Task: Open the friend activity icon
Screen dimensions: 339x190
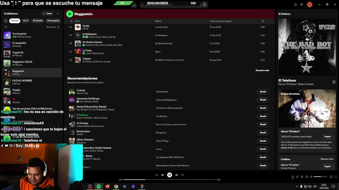Action: pyautogui.click(x=301, y=4)
